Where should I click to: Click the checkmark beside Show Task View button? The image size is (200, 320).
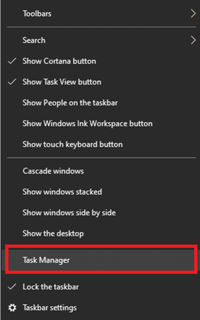[x=12, y=82]
